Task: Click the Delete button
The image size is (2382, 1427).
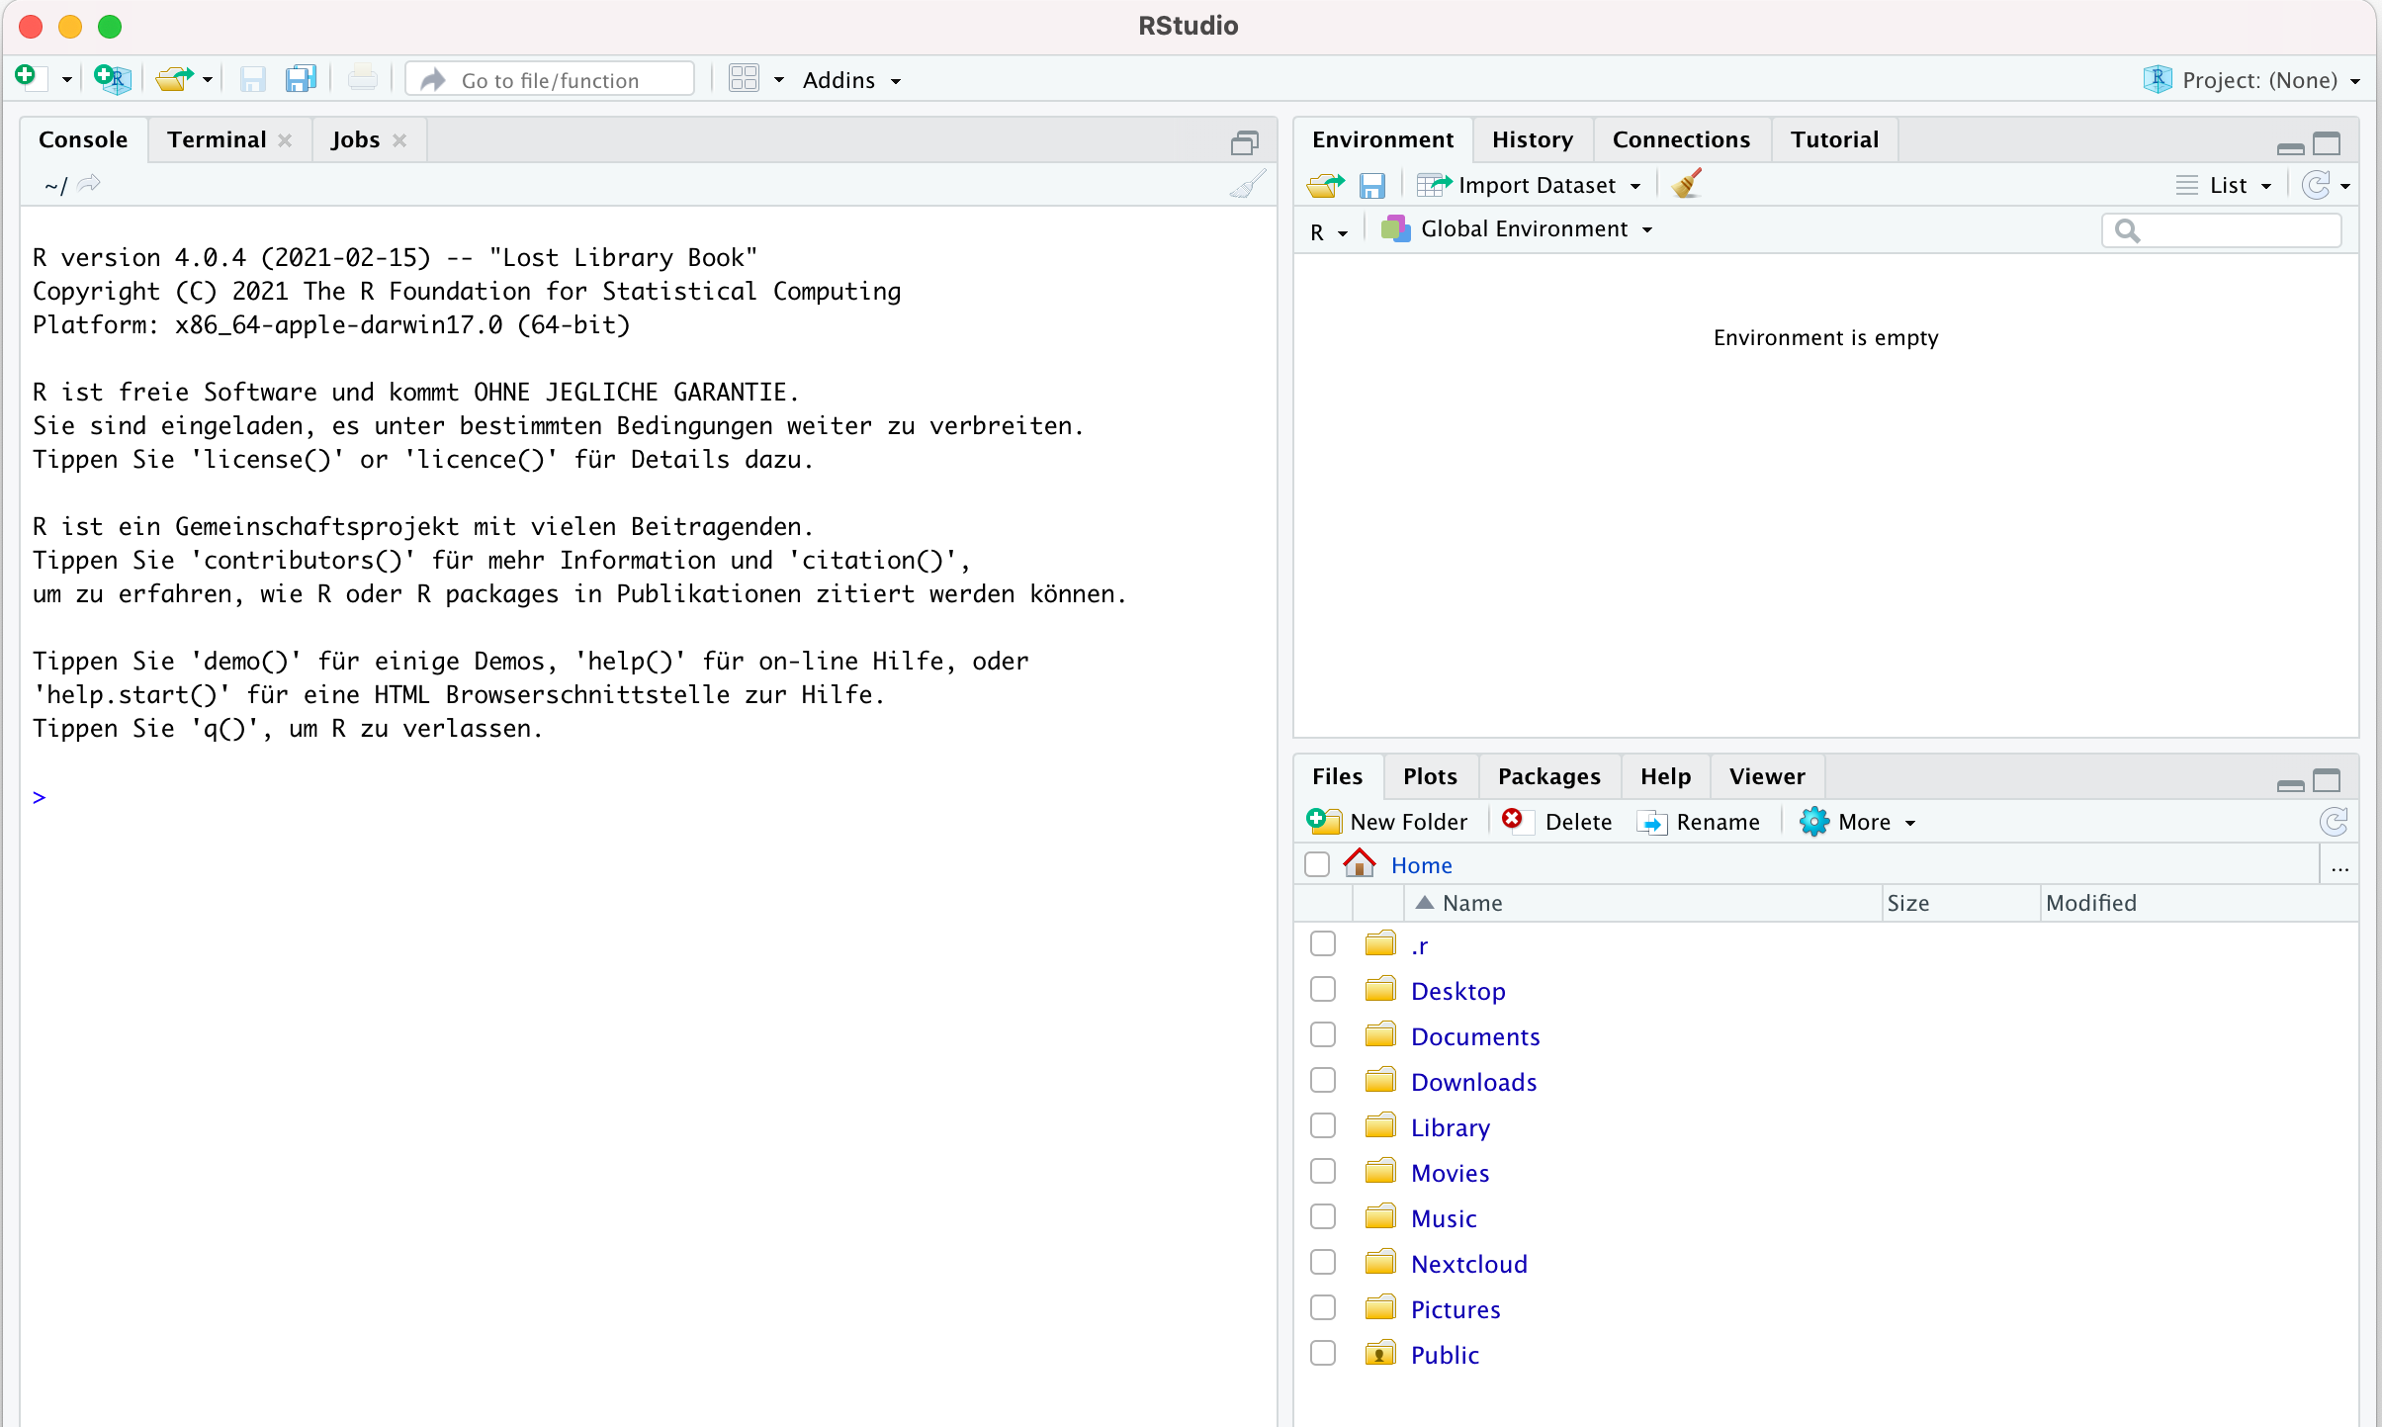Action: [1556, 822]
